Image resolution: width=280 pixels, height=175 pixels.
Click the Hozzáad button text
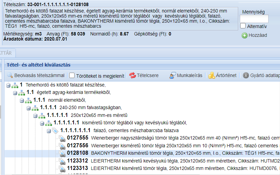(x=257, y=35)
